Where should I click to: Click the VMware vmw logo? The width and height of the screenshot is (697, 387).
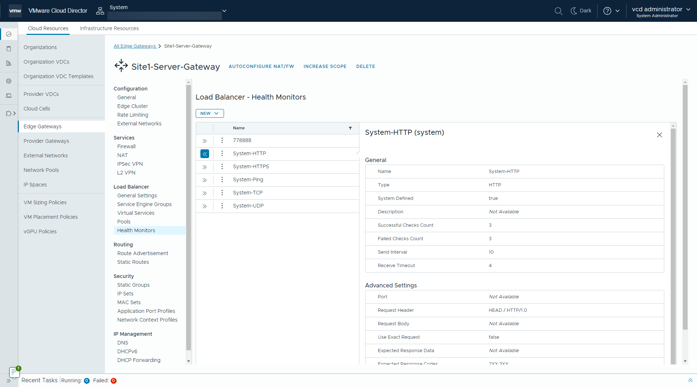15,11
